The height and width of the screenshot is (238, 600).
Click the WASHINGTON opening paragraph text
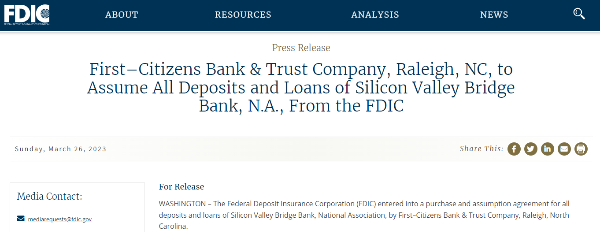click(x=364, y=215)
